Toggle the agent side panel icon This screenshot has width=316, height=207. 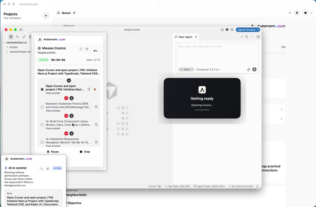pyautogui.click(x=258, y=37)
